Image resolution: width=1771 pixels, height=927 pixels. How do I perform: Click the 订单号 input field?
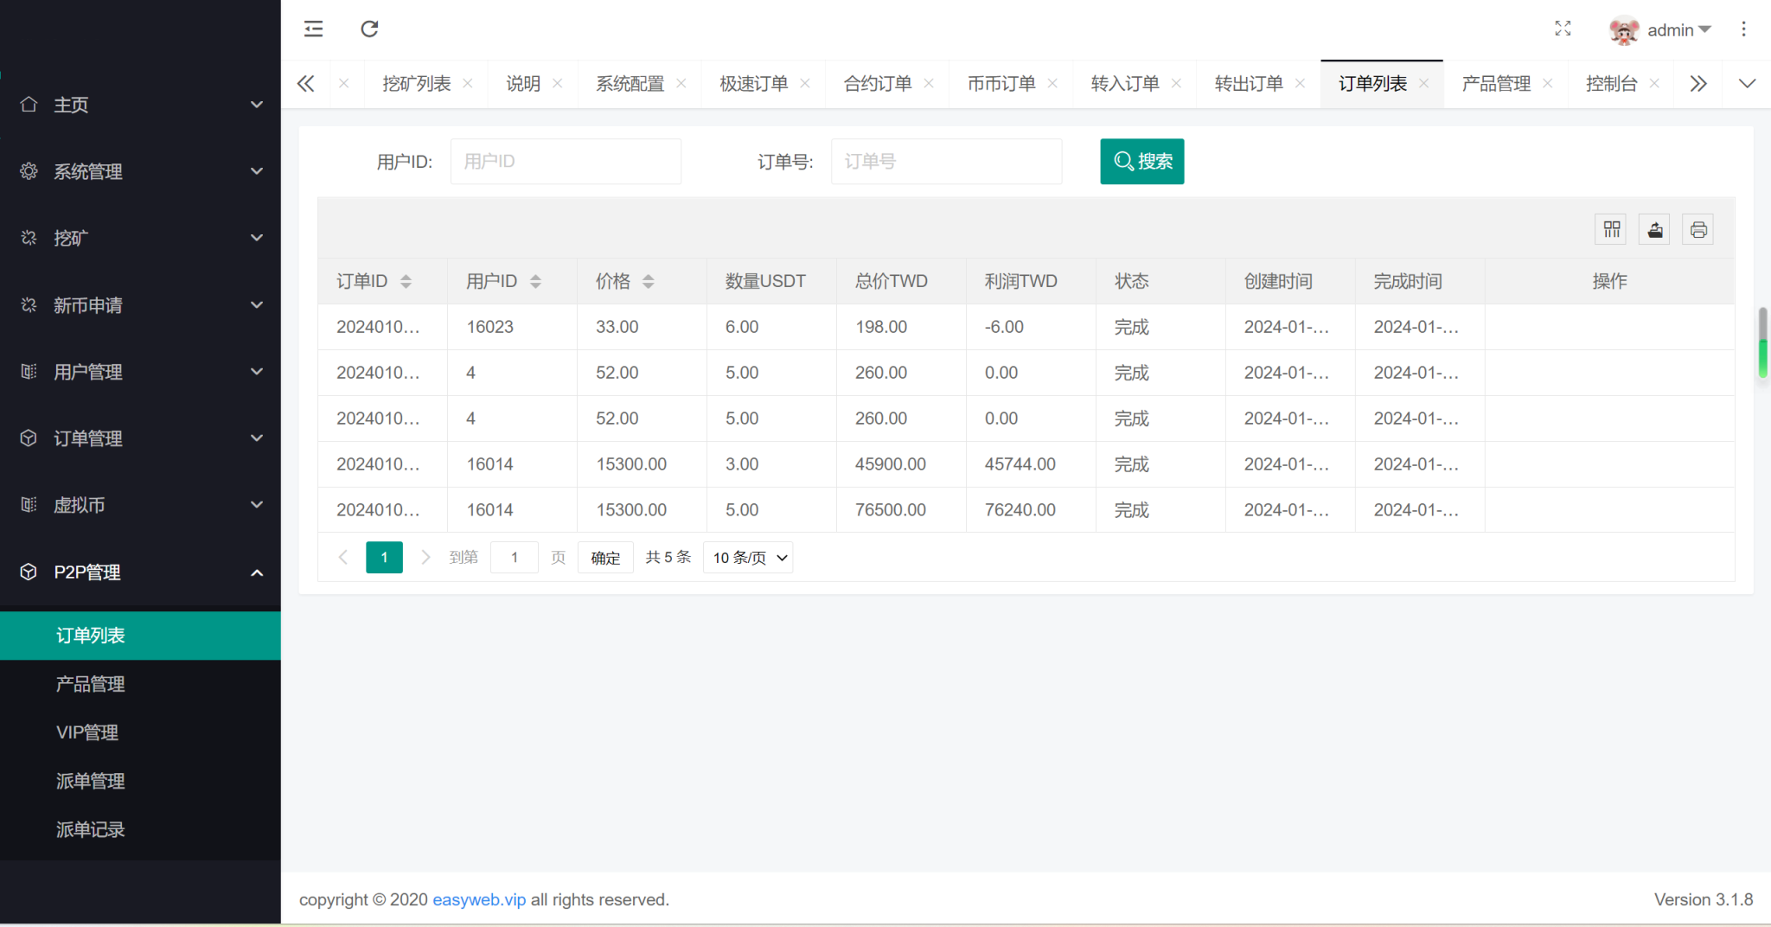tap(946, 162)
